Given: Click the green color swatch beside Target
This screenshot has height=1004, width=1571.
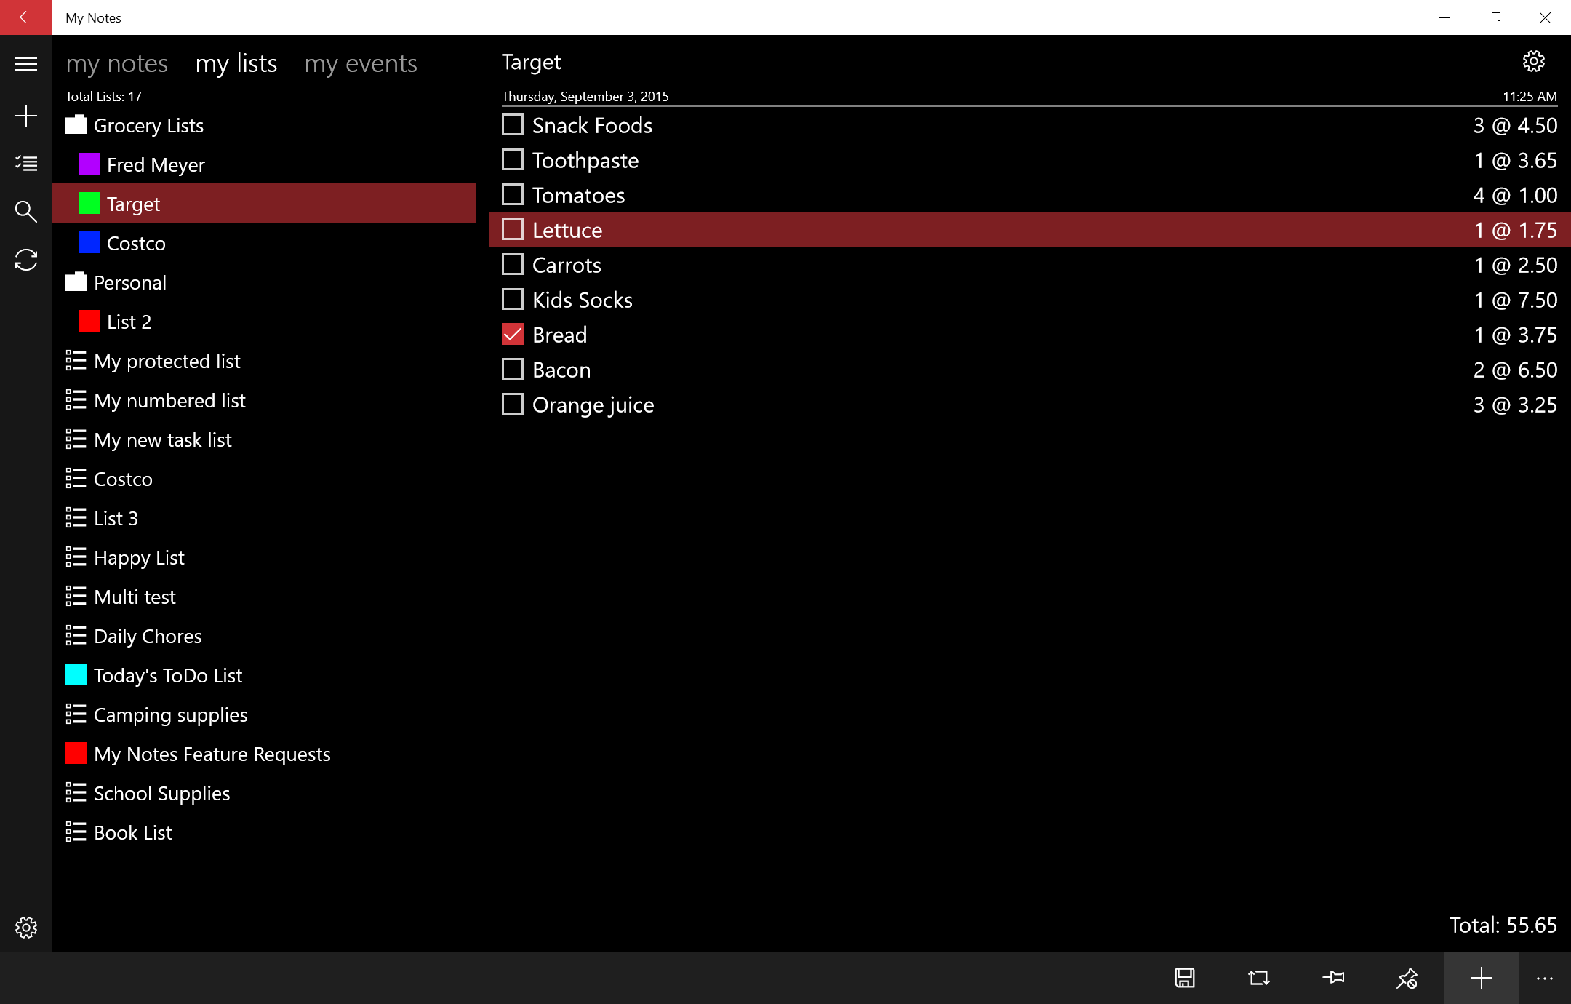Looking at the screenshot, I should [89, 204].
